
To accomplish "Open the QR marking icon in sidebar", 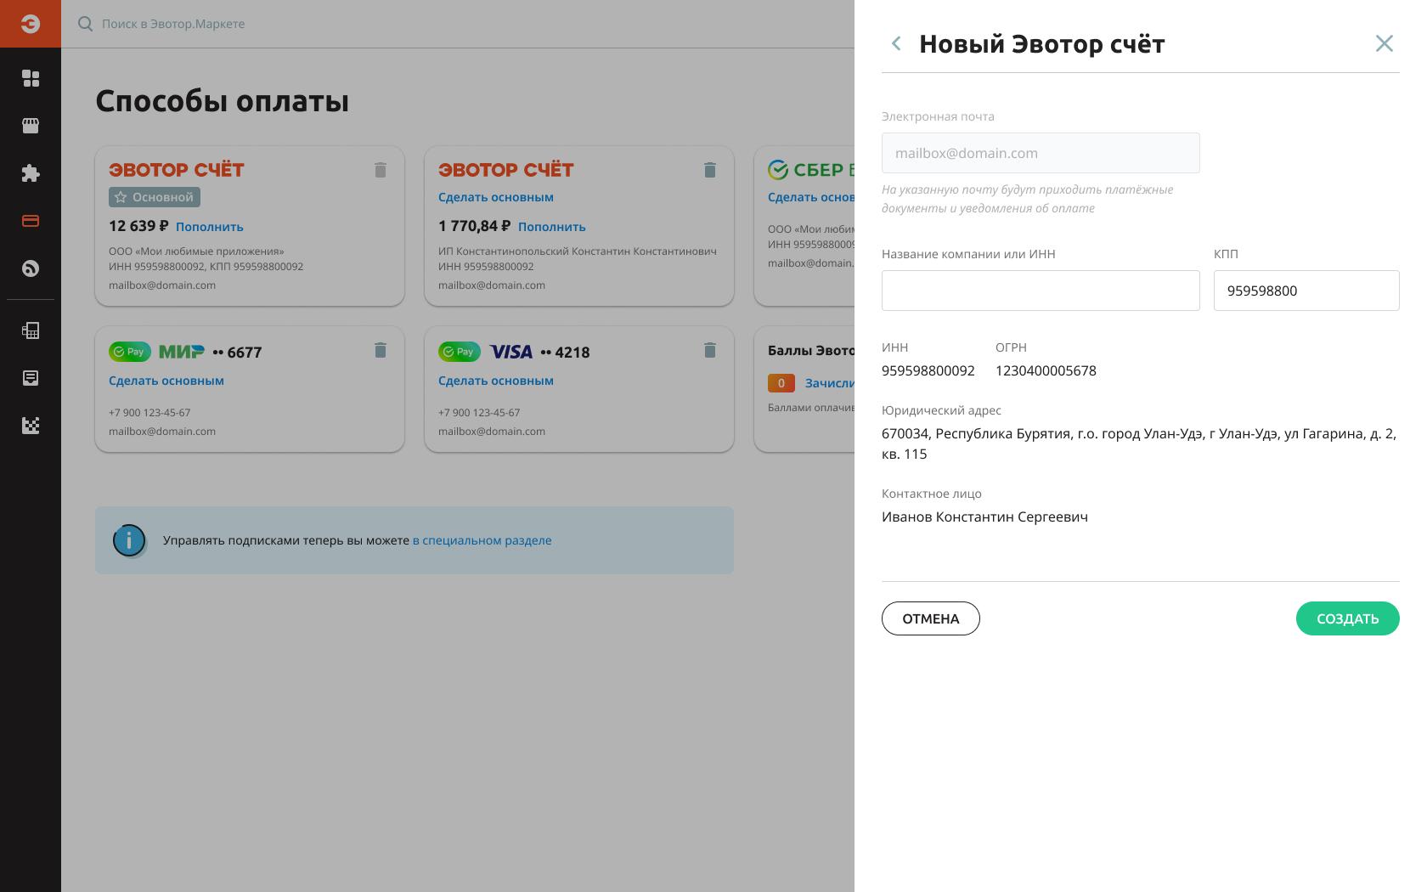I will tap(31, 426).
